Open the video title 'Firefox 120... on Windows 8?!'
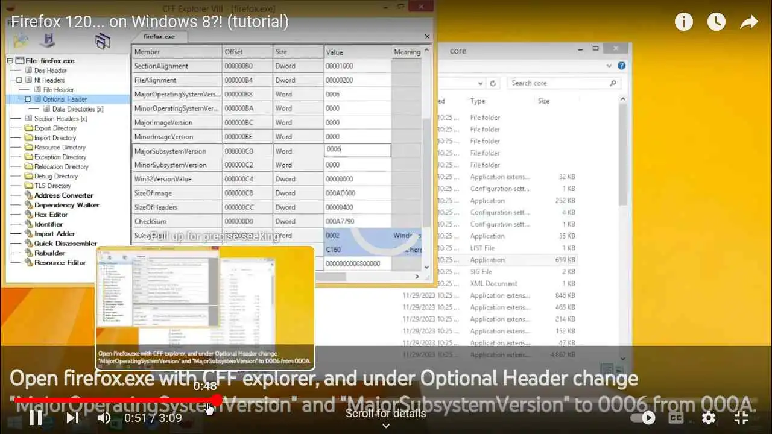The width and height of the screenshot is (772, 434). point(150,22)
